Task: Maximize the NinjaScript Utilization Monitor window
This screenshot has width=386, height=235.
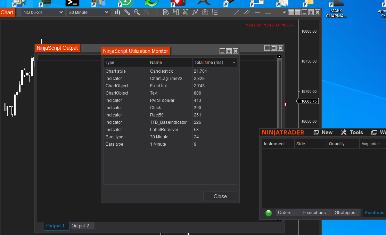Action: click(229, 51)
